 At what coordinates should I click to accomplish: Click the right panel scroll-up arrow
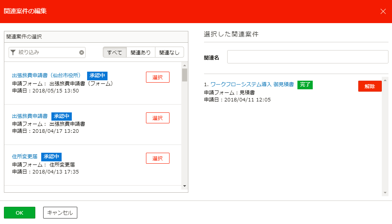[x=385, y=80]
